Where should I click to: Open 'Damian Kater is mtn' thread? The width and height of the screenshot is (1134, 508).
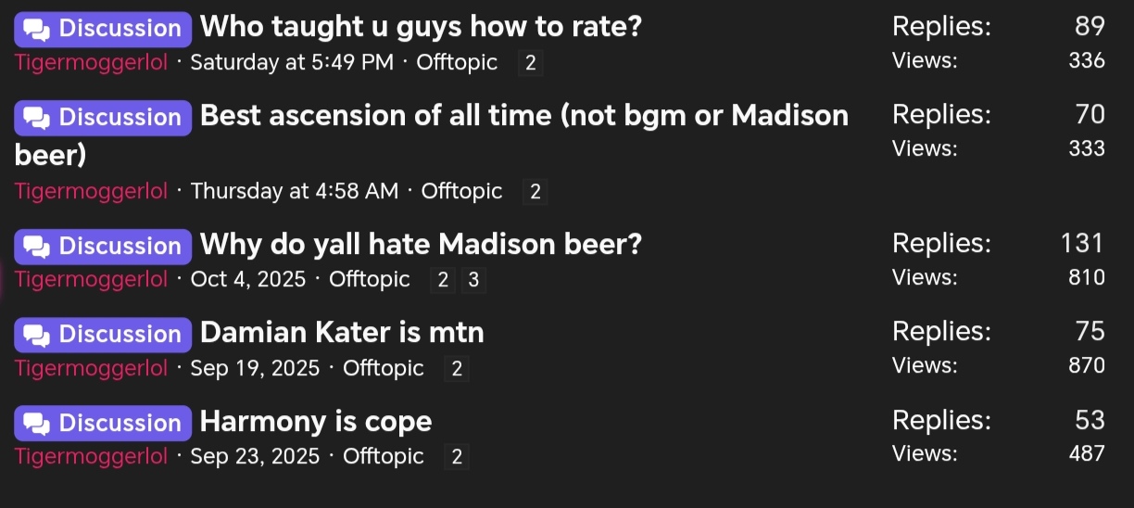tap(342, 333)
